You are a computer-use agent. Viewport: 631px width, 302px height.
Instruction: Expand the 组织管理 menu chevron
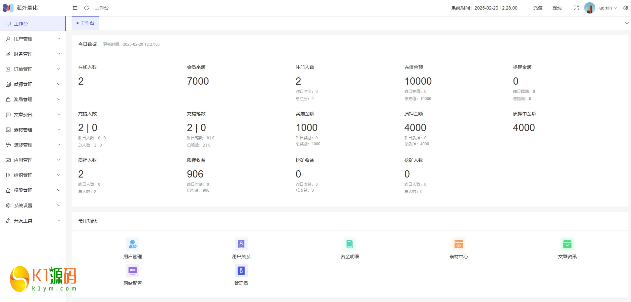pyautogui.click(x=59, y=175)
